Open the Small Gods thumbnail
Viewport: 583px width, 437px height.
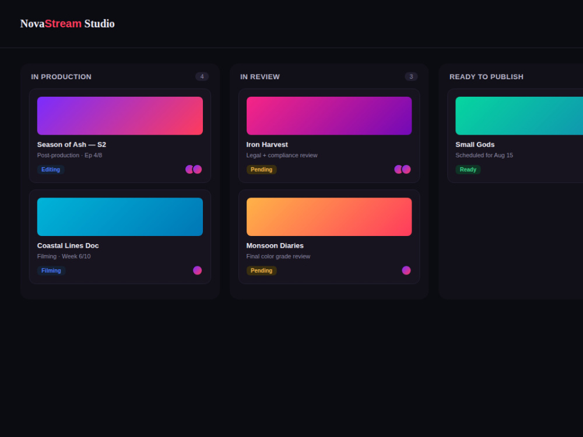[519, 116]
